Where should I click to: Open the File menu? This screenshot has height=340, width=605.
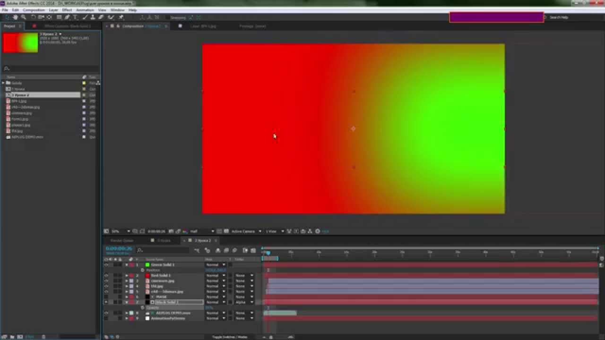[x=5, y=10]
